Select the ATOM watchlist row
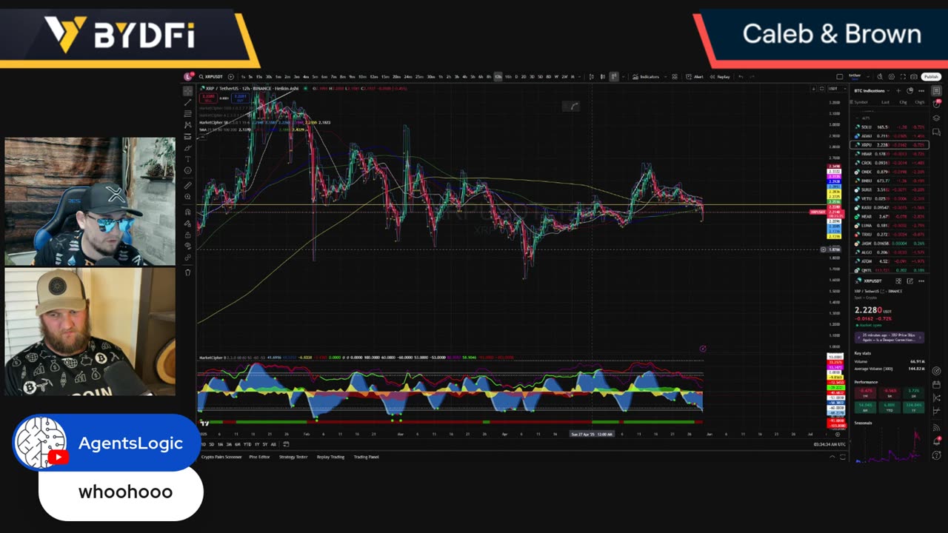Screen dimensions: 948x533 (x=889, y=261)
